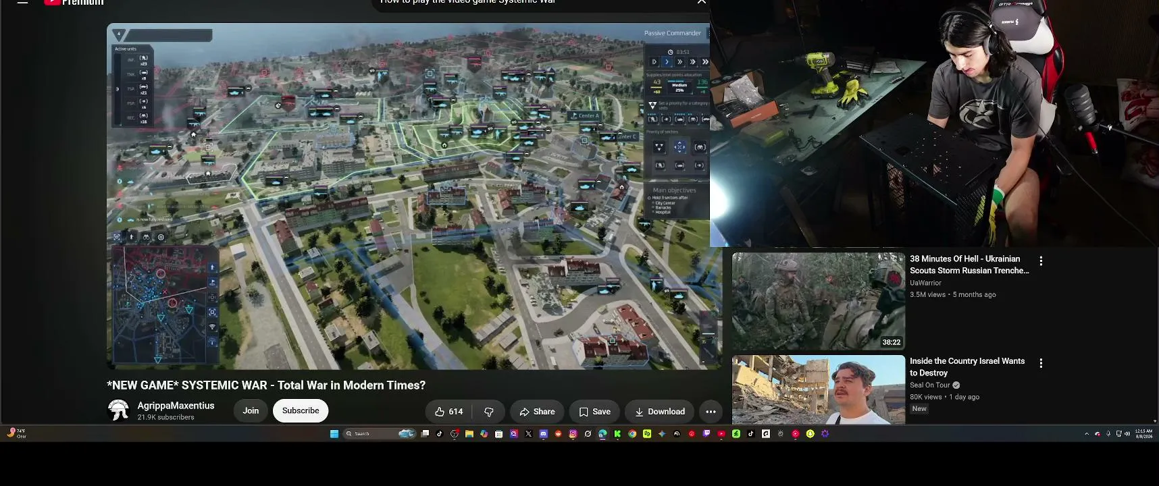Launch X app from the taskbar

click(x=528, y=434)
